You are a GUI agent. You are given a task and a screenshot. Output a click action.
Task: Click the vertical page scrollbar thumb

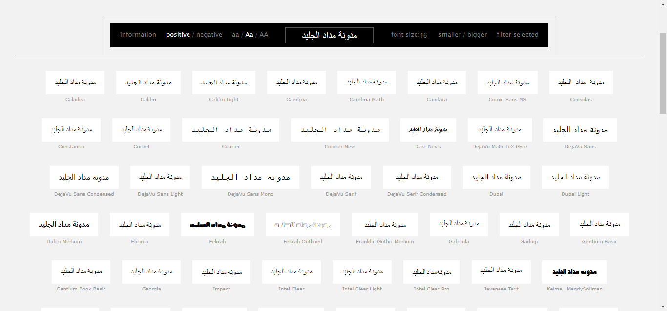tap(663, 73)
